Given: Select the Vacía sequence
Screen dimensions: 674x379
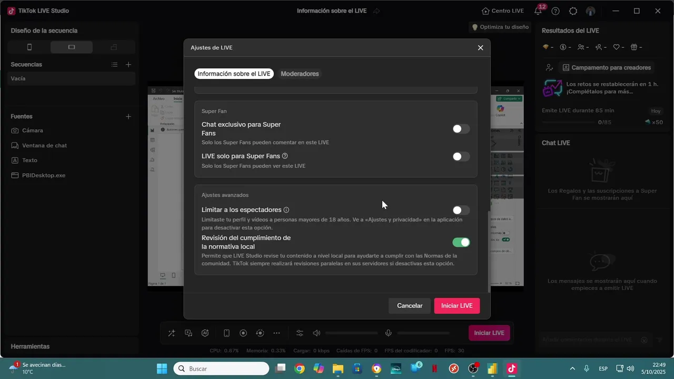Looking at the screenshot, I should [x=72, y=78].
